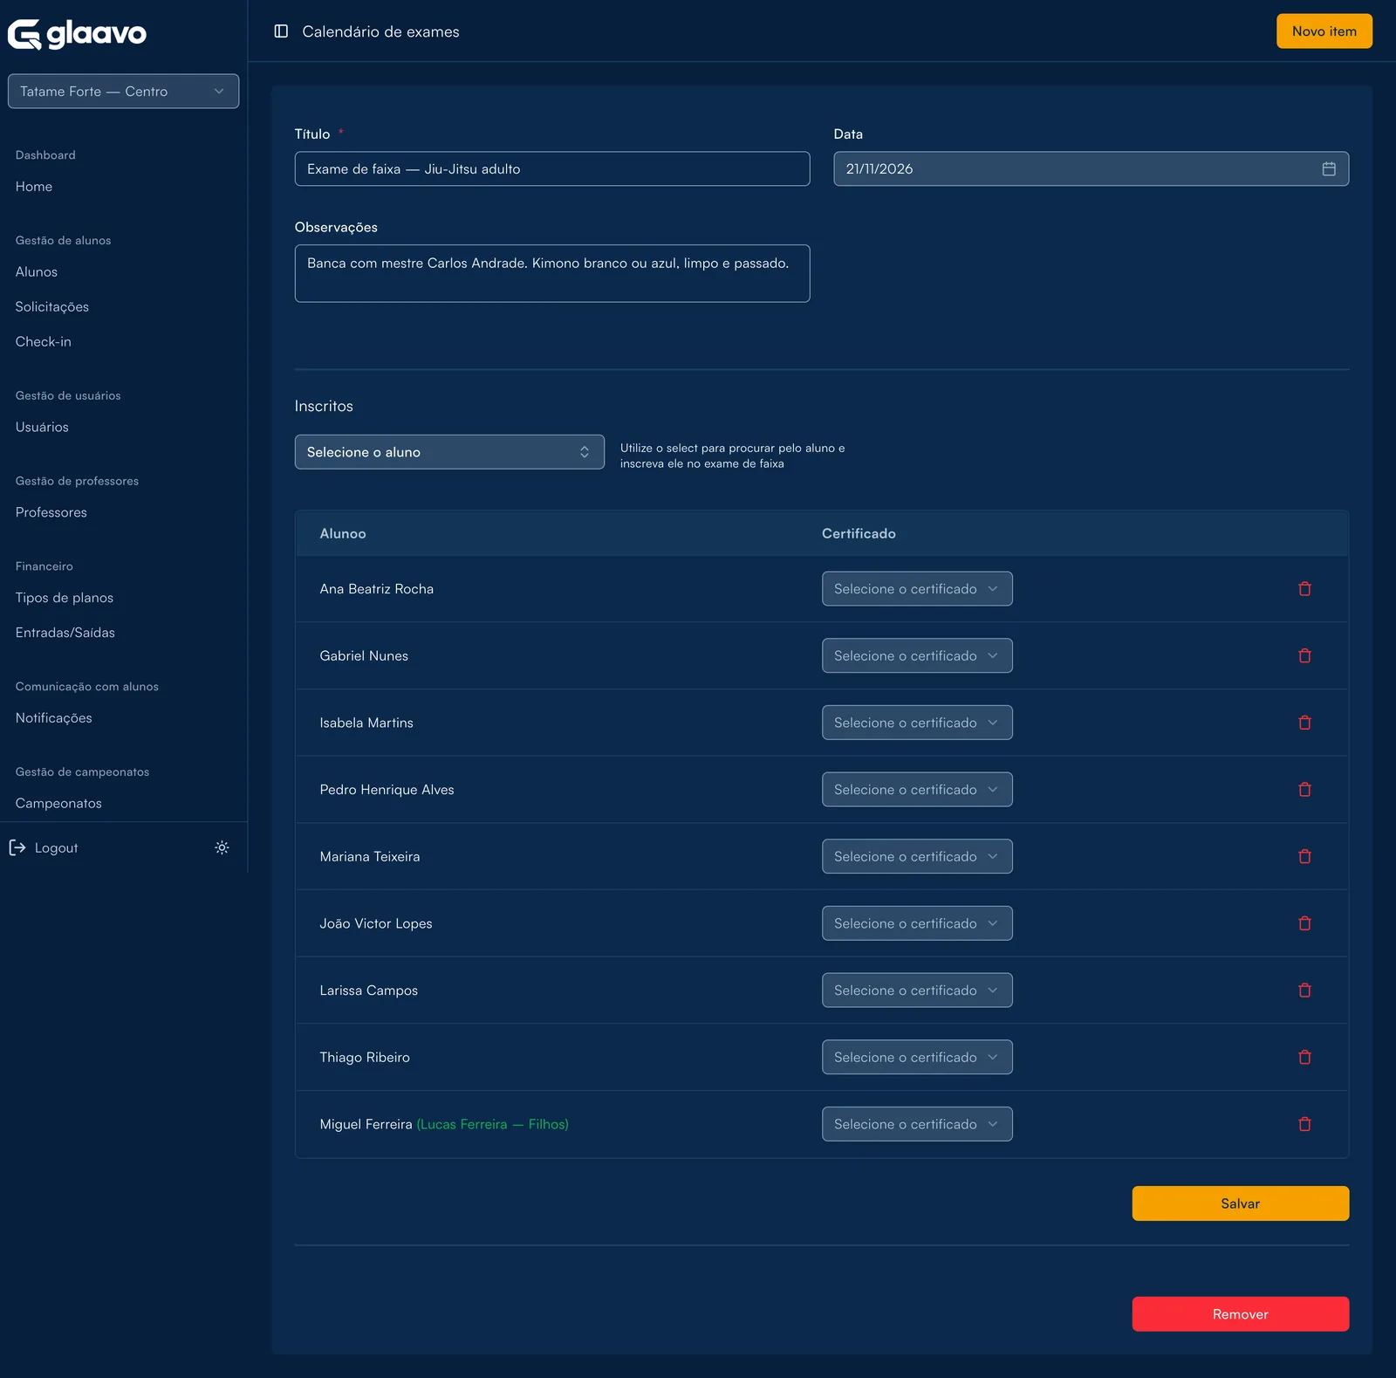The height and width of the screenshot is (1378, 1396).
Task: Click the Logout link
Action: click(x=57, y=848)
